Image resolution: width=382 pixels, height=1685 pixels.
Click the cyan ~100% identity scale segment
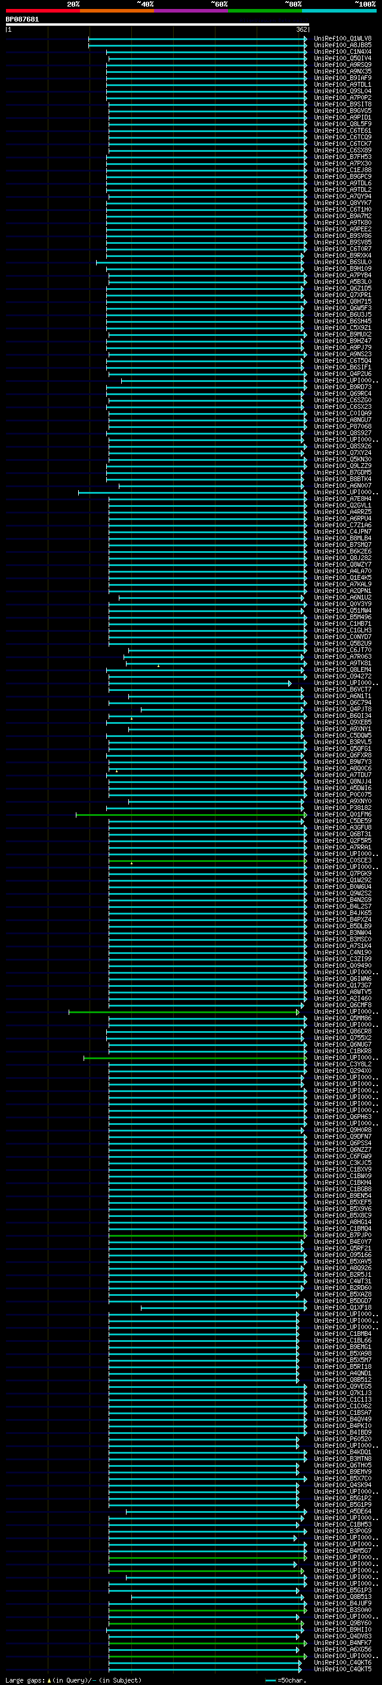click(x=340, y=11)
